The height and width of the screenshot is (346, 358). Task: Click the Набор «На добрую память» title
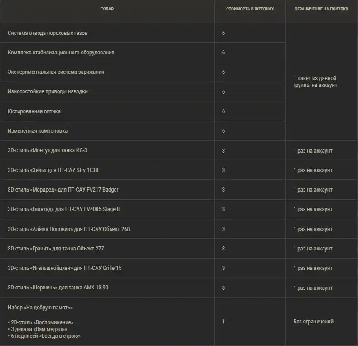pyautogui.click(x=40, y=308)
